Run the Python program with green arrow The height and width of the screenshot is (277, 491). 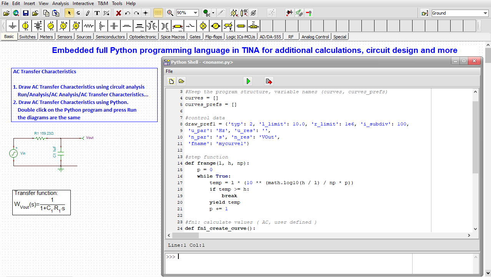click(x=248, y=81)
